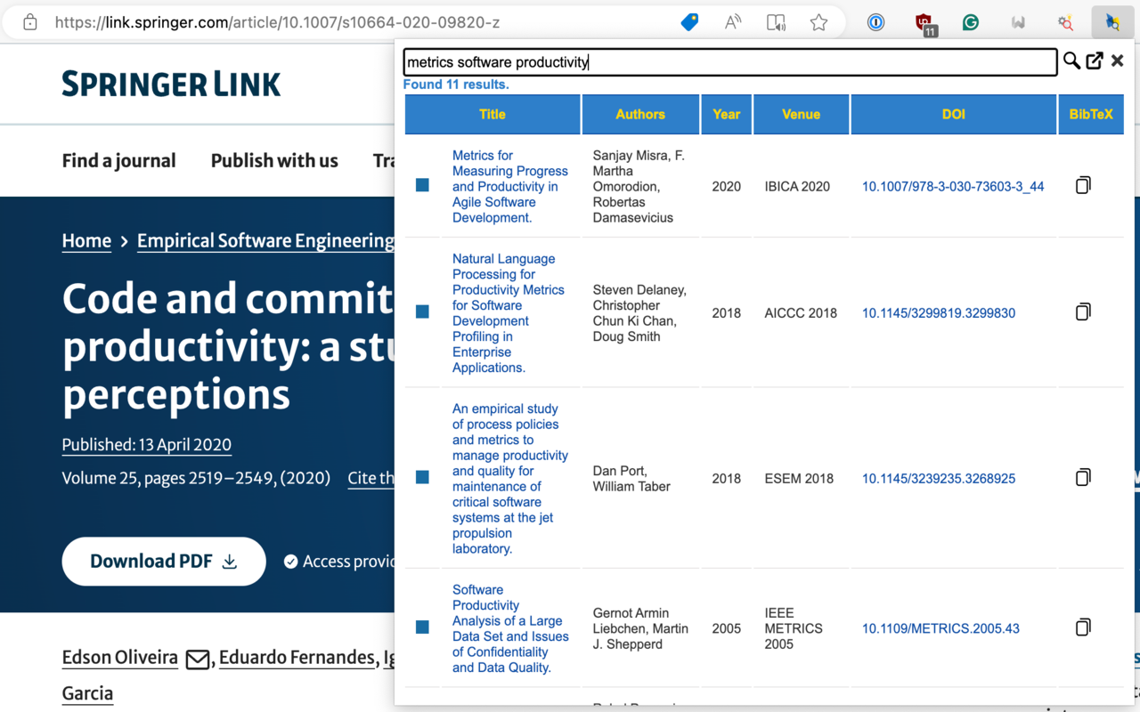View site information via the lock icon
Screen dimensions: 1140x712
(30, 22)
